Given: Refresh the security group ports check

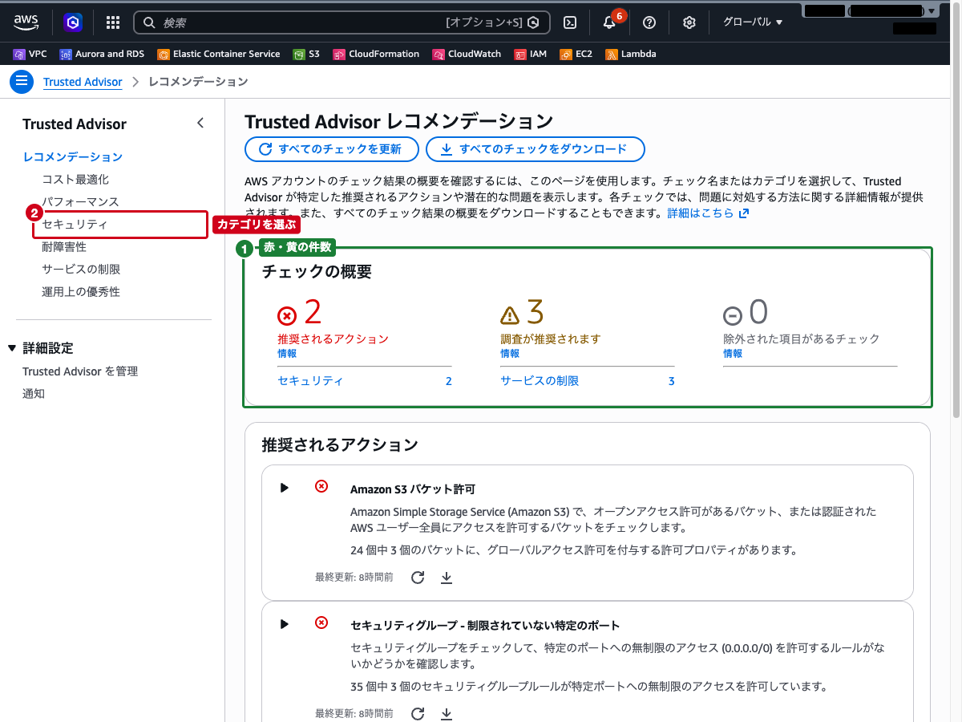Looking at the screenshot, I should pos(418,713).
